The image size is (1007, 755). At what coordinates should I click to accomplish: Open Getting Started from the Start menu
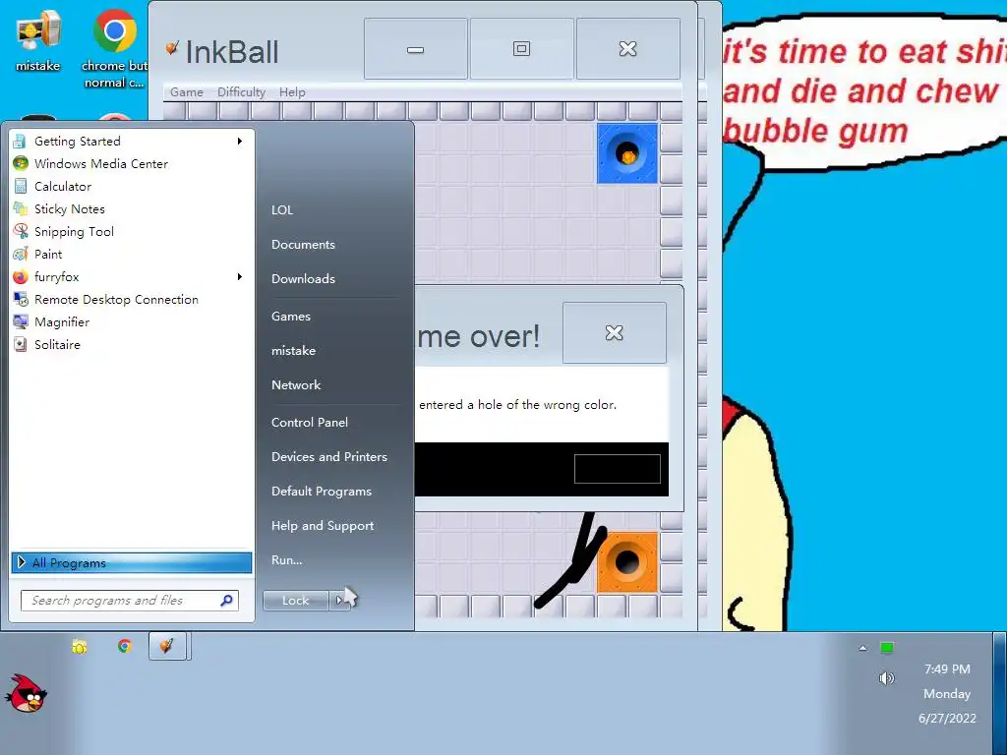click(x=131, y=142)
